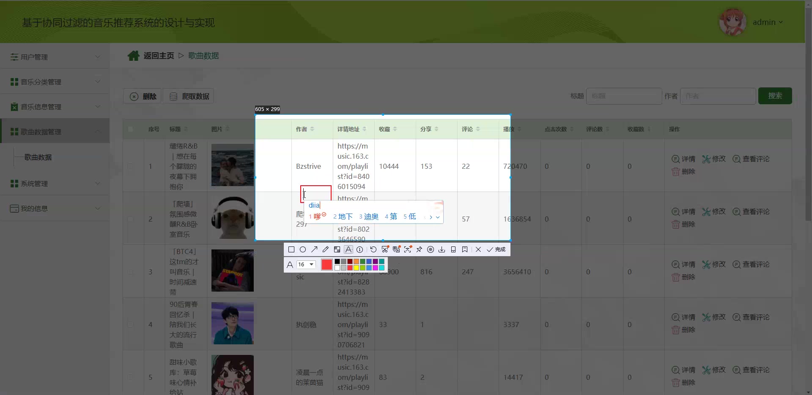Select the ellipse annotation tool

pos(303,249)
